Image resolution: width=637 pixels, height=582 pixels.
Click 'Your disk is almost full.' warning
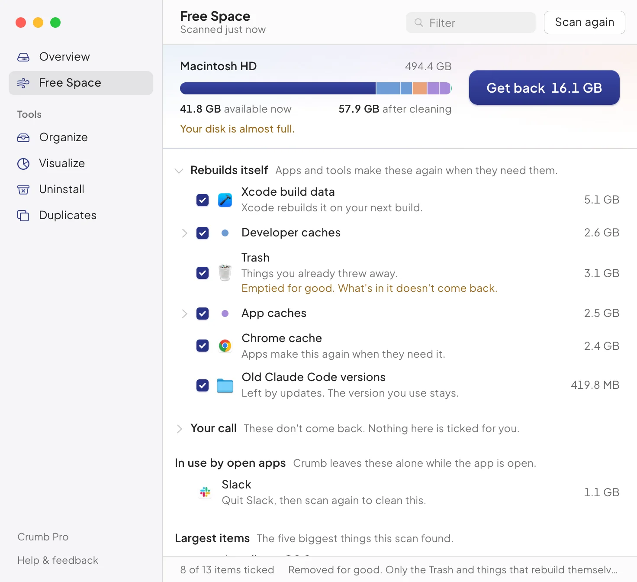[237, 129]
